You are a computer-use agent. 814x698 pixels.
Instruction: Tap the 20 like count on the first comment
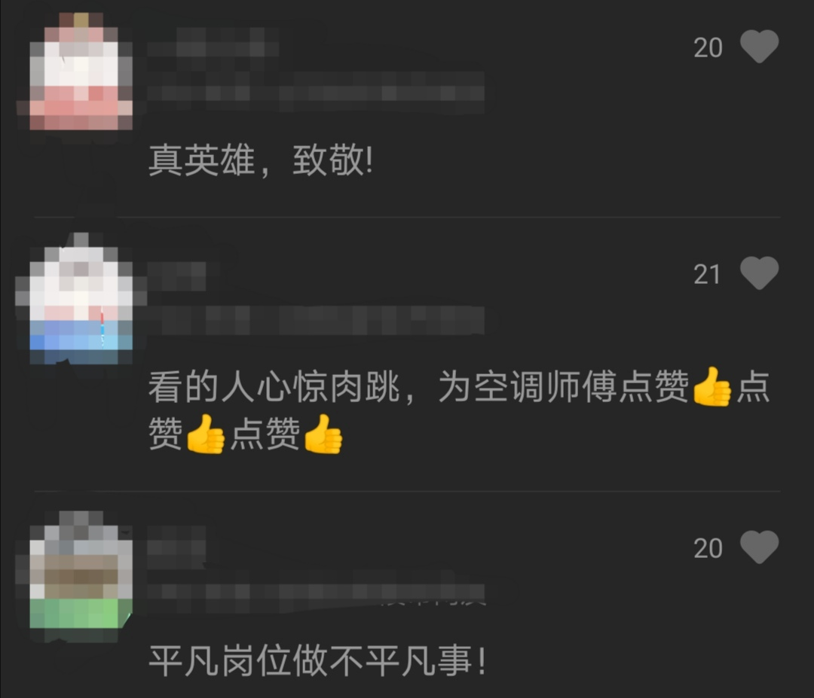point(708,47)
